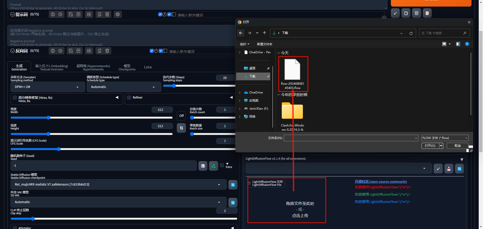The image size is (483, 229).
Task: Click LightDiffusionFlow arrow apply button
Action: 438,169
